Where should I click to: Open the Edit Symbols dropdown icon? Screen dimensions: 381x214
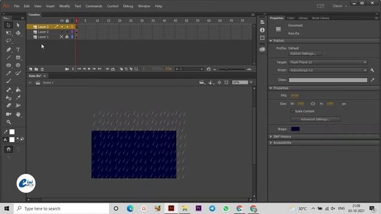tap(211, 83)
